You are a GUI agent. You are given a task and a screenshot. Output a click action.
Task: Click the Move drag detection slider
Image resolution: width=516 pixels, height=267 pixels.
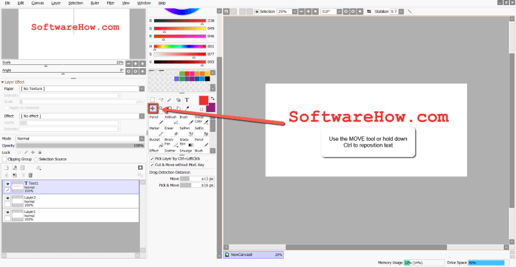tap(197, 179)
